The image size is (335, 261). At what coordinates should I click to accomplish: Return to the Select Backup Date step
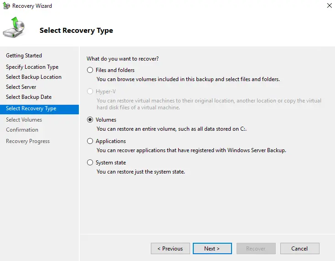click(x=29, y=97)
